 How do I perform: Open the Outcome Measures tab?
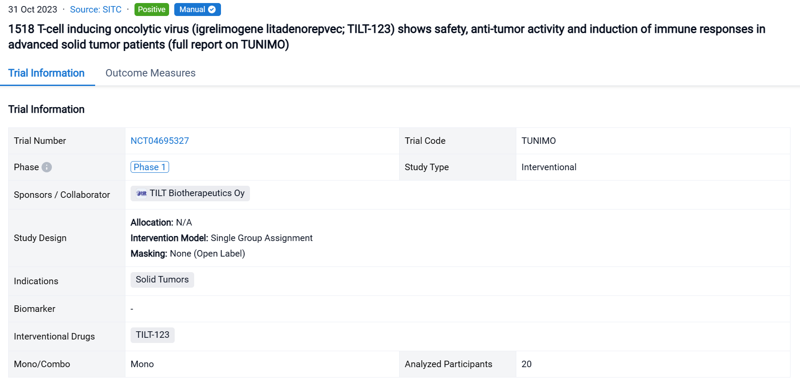pyautogui.click(x=150, y=73)
